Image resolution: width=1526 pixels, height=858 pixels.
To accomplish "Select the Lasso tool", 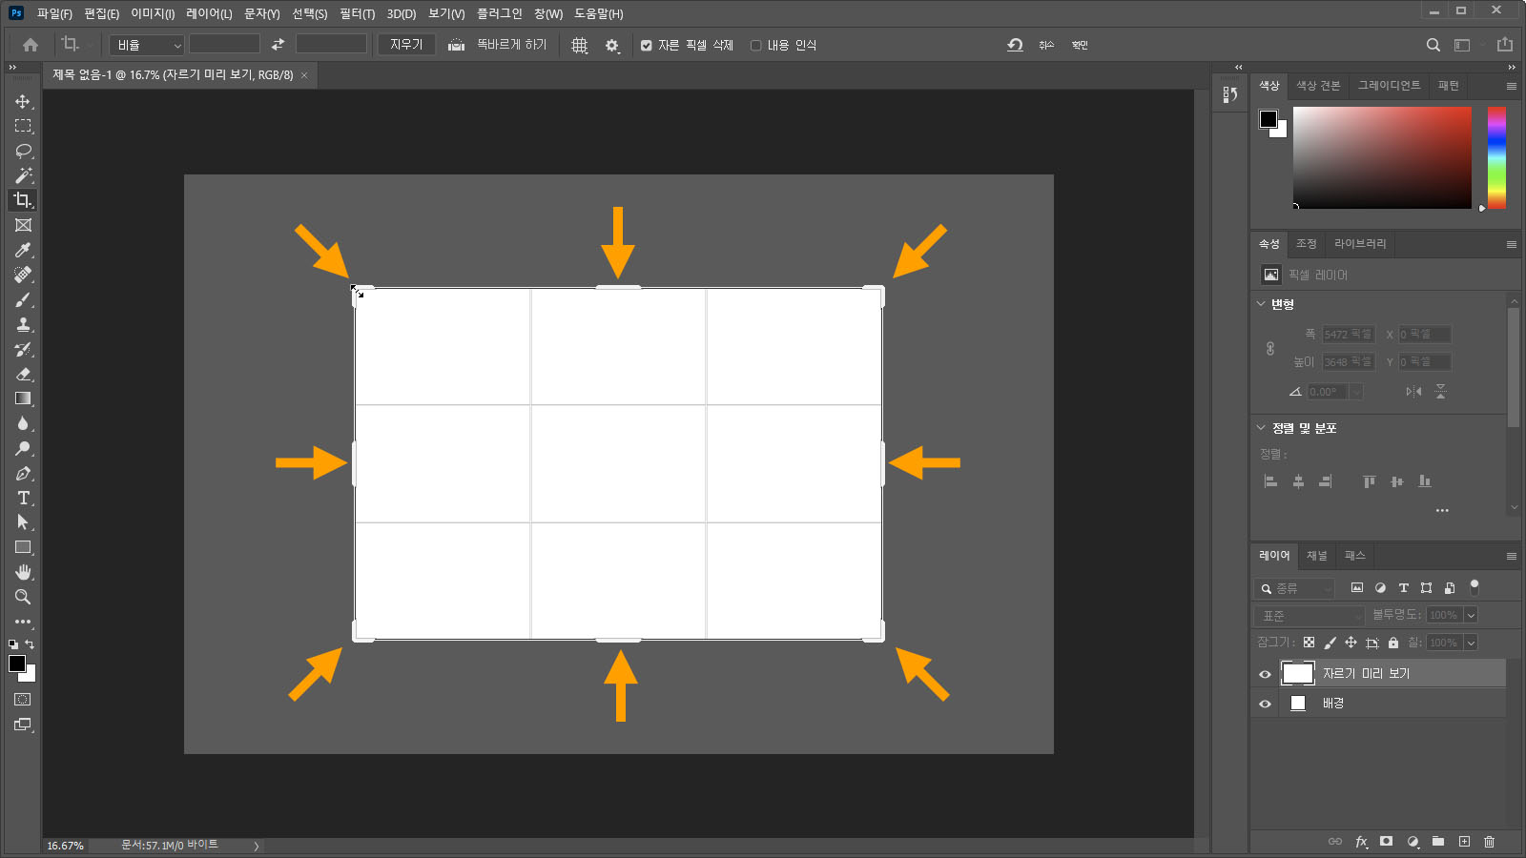I will 23,151.
